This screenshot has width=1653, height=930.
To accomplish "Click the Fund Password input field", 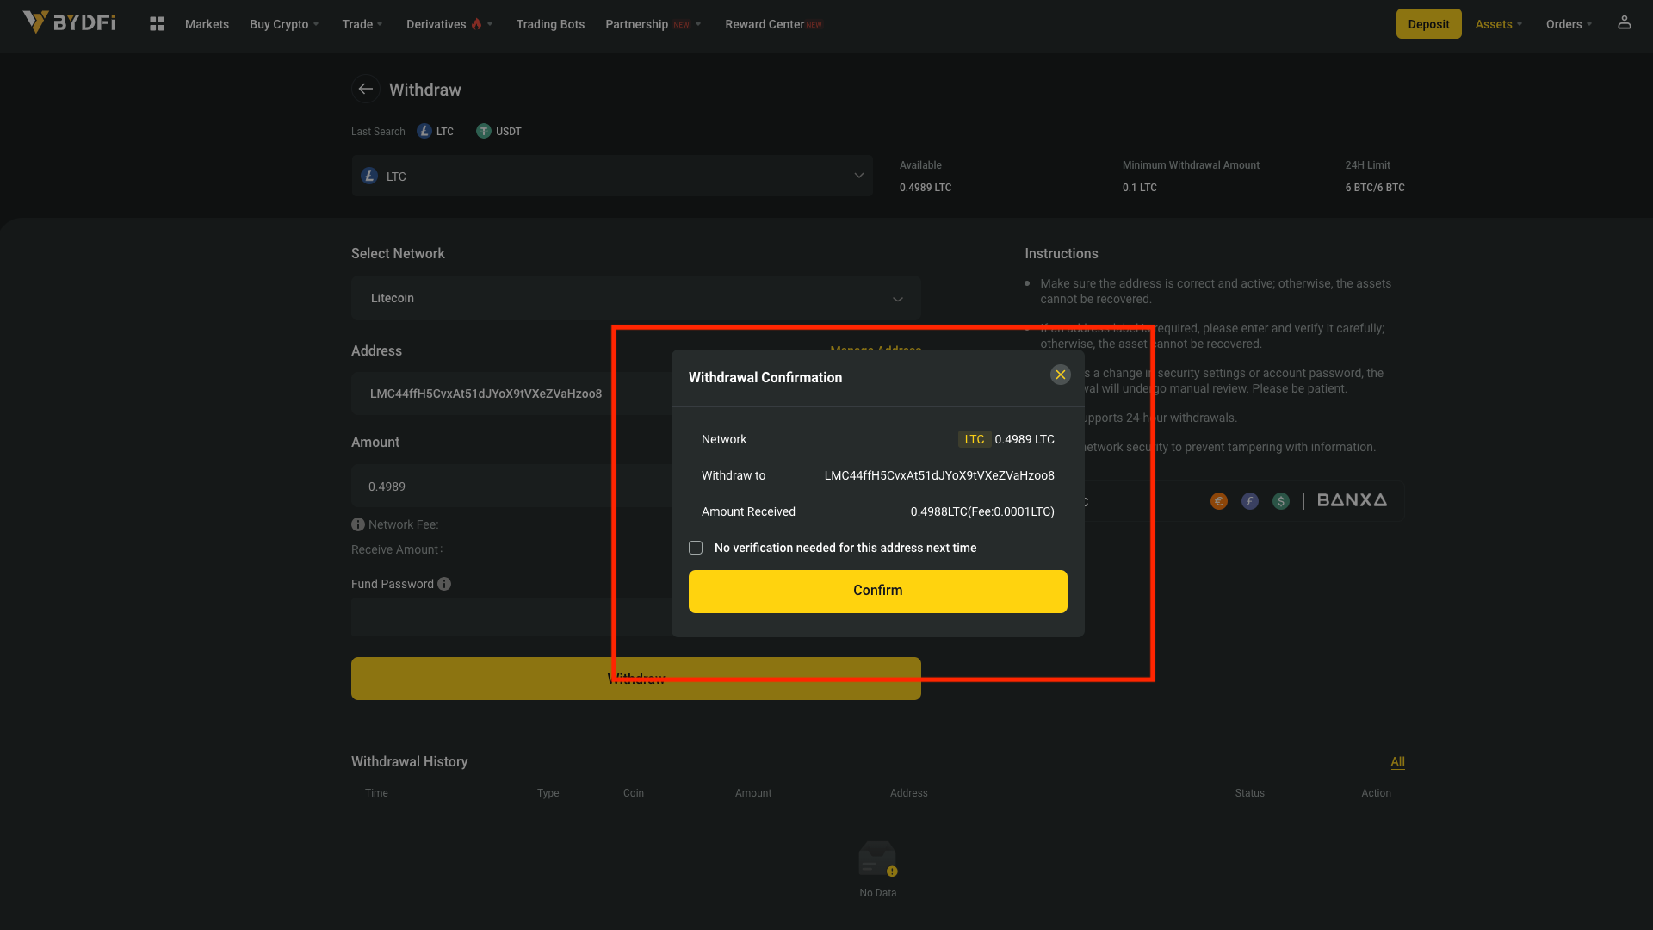I will [x=511, y=617].
